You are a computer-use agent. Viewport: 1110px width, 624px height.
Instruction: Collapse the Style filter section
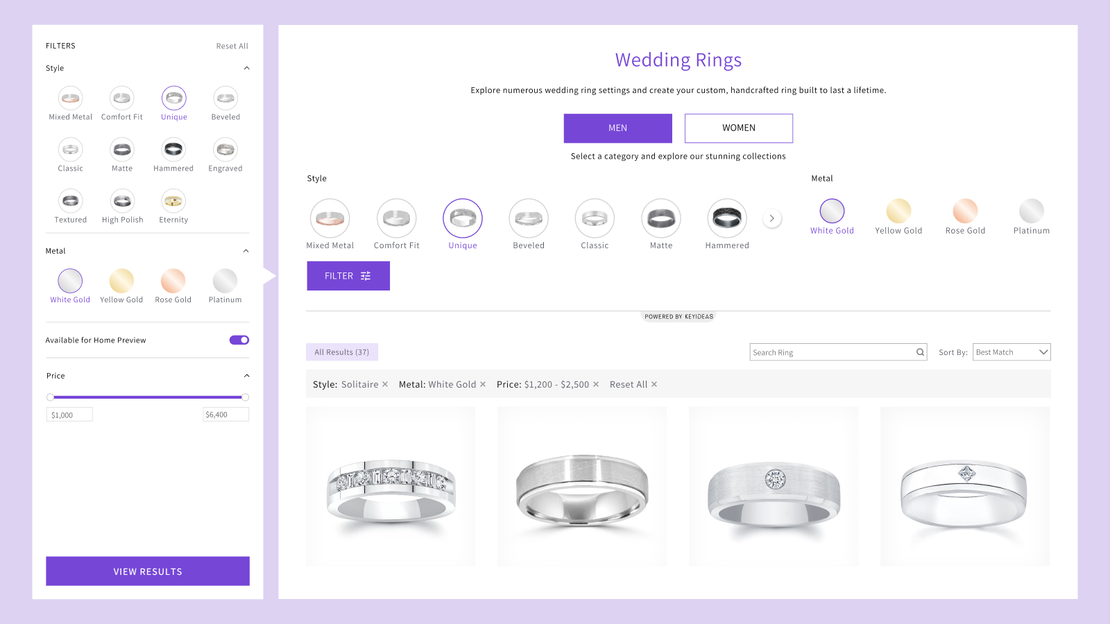click(x=246, y=68)
